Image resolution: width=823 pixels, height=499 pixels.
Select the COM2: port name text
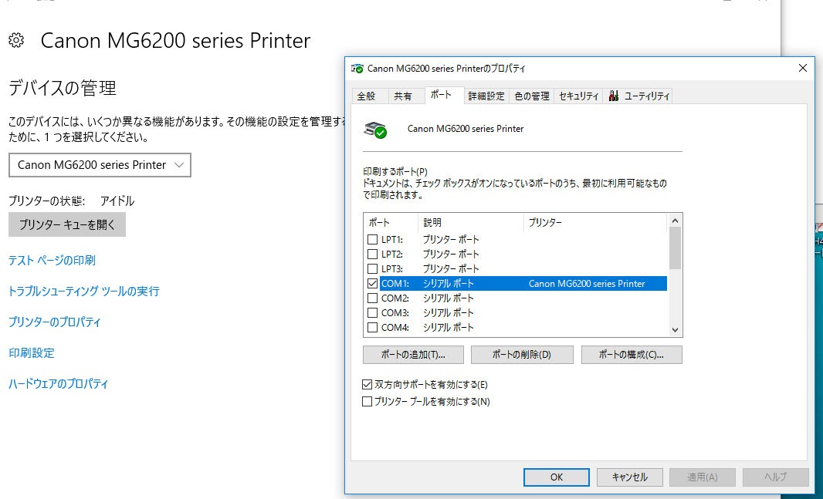(x=395, y=298)
